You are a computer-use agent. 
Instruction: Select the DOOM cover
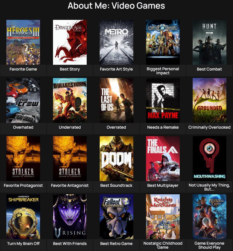(x=116, y=159)
